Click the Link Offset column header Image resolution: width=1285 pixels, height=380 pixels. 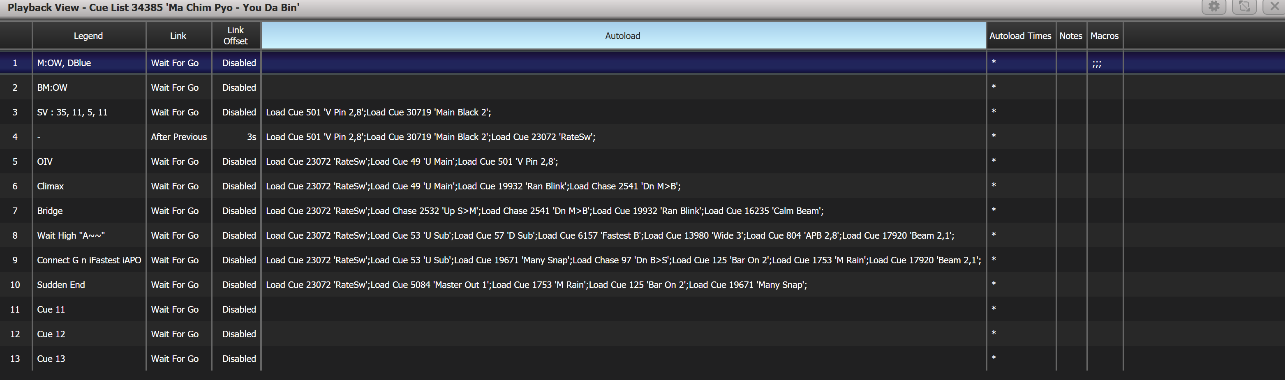pyautogui.click(x=236, y=35)
